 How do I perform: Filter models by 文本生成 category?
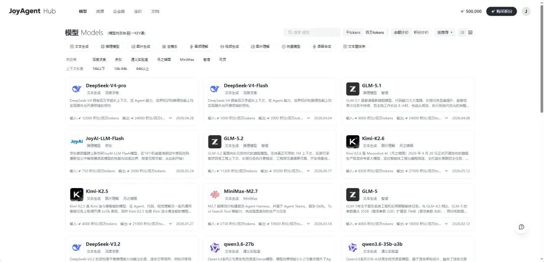[x=80, y=46]
